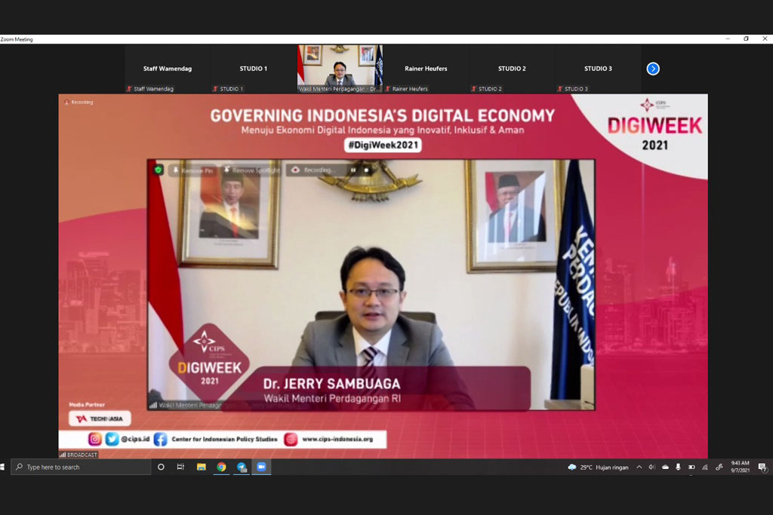This screenshot has height=515, width=773.
Task: Click the blue next-participants arrow button
Action: [653, 69]
